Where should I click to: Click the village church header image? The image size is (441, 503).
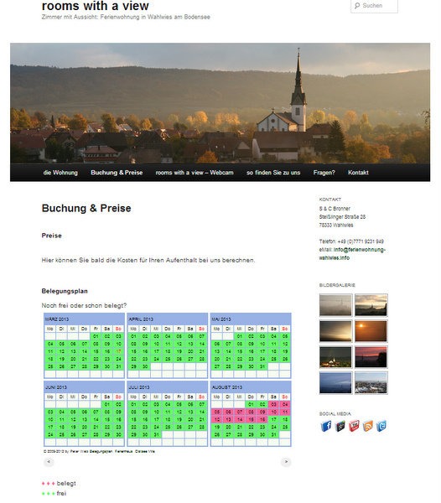coord(220,103)
